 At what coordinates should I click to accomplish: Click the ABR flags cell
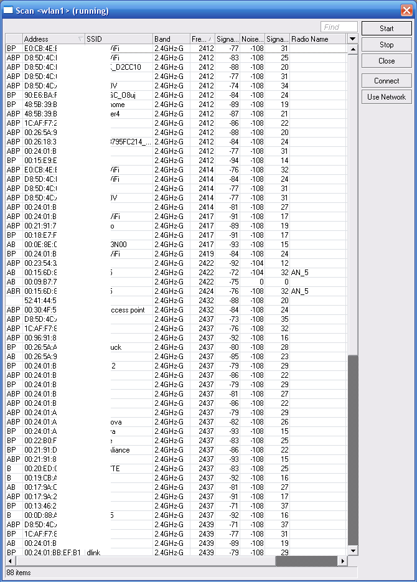click(14, 291)
